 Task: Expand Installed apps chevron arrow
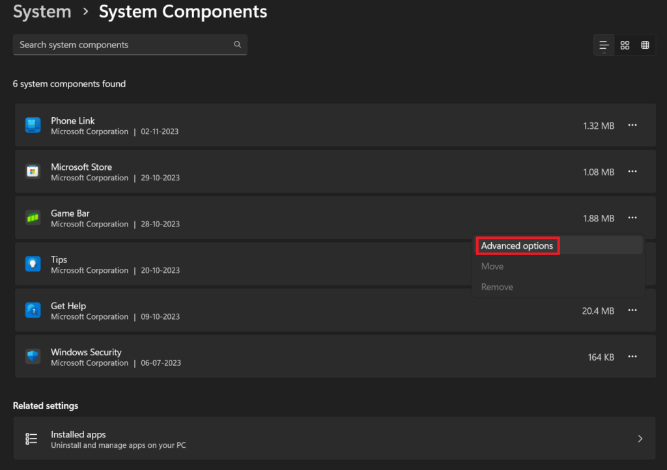coord(640,439)
